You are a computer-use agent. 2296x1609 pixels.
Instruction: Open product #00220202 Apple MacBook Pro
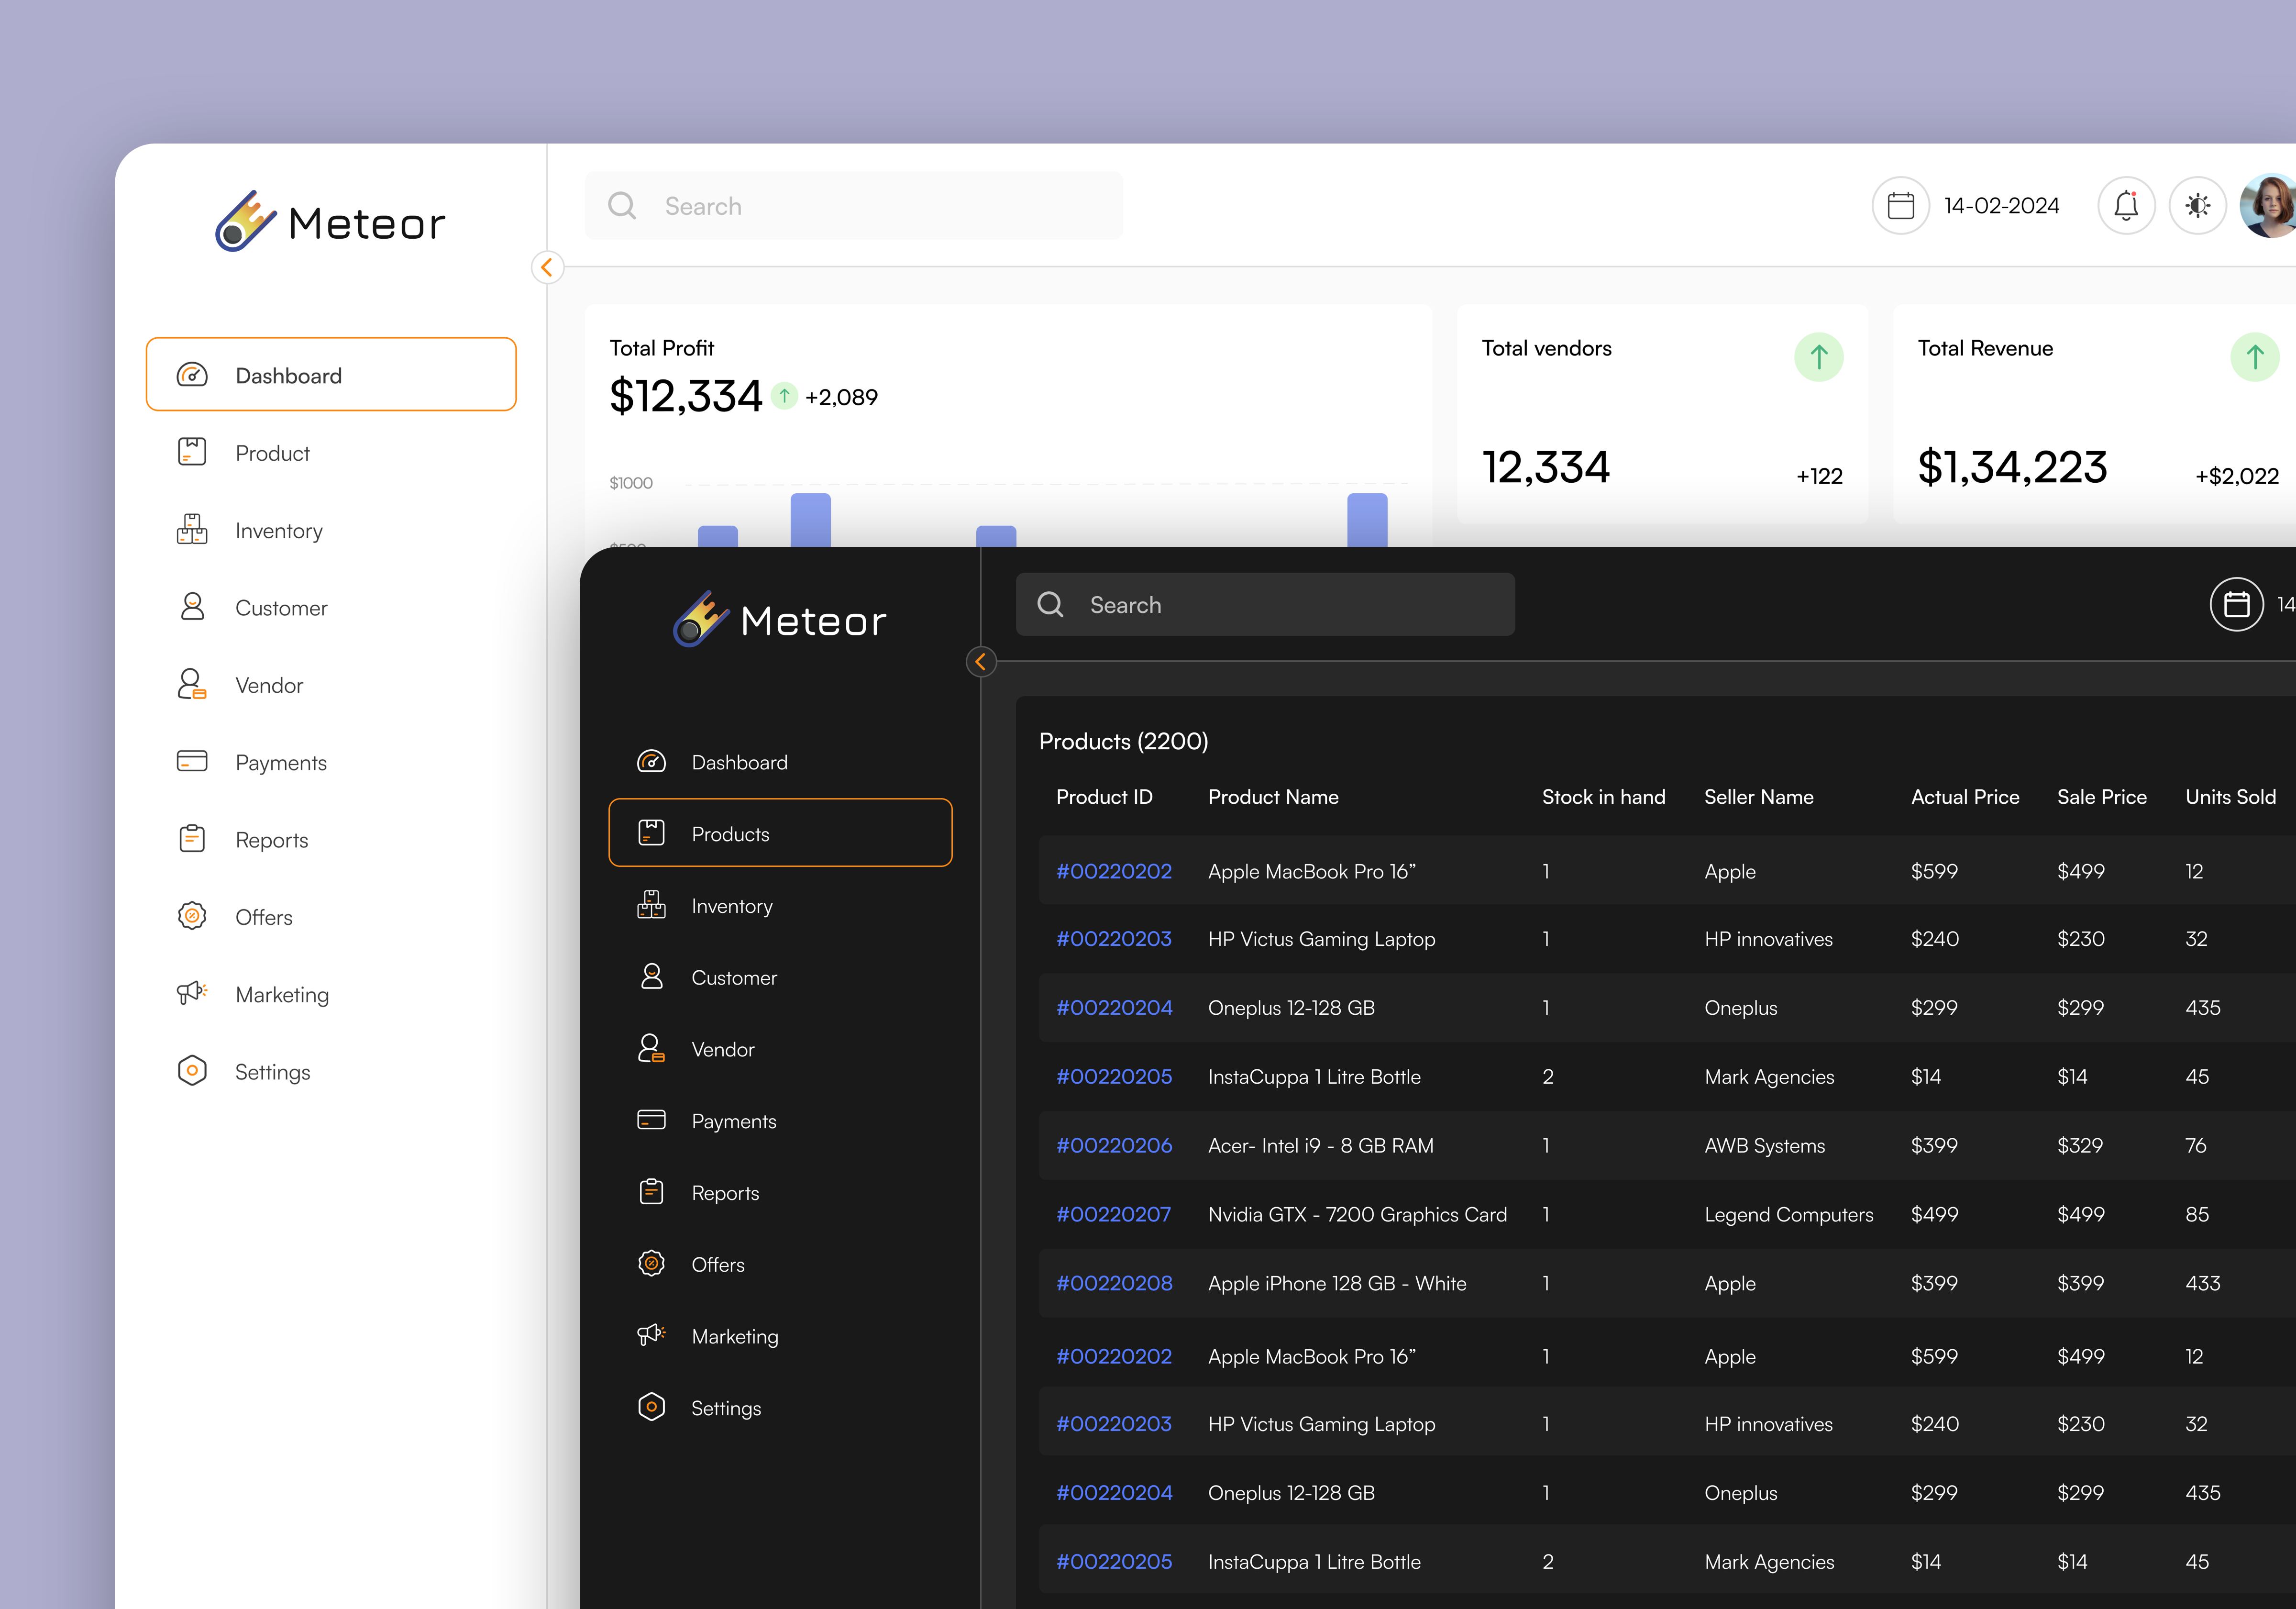(x=1114, y=871)
